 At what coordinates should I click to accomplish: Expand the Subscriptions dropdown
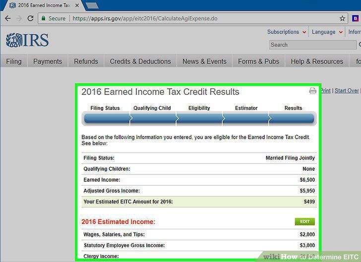coord(287,32)
